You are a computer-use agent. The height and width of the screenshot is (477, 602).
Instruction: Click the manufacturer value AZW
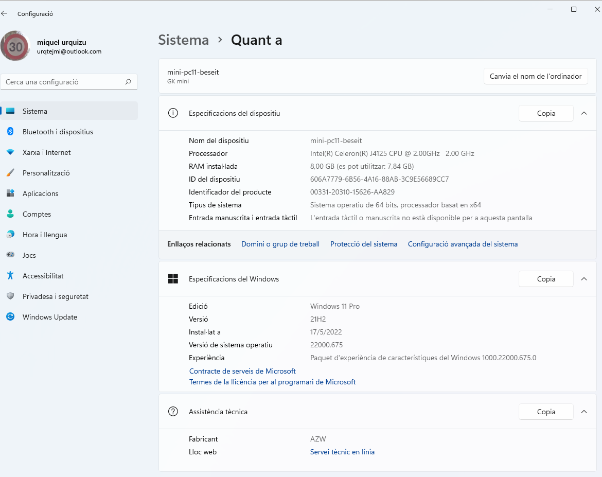318,439
